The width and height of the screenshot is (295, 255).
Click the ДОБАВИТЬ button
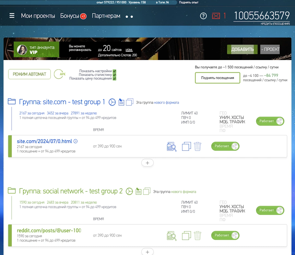point(242,49)
